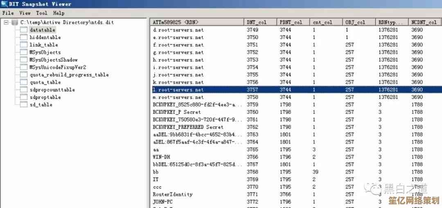This screenshot has height=208, width=442.
Task: Collapse the ntds.dit tree root
Action: (6, 22)
